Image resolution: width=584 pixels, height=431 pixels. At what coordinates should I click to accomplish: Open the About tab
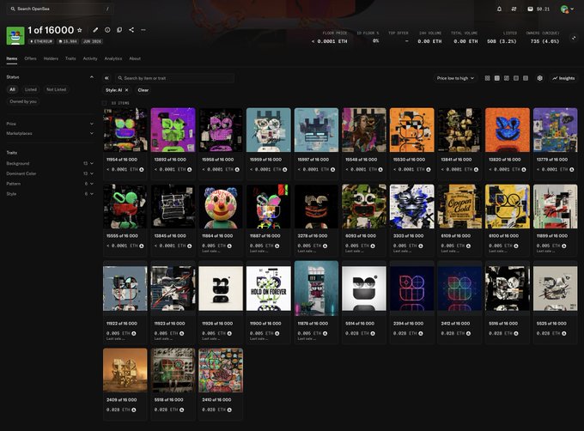[135, 58]
